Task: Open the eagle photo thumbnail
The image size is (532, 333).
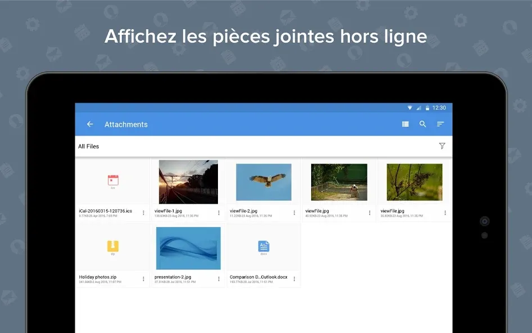Action: click(263, 182)
